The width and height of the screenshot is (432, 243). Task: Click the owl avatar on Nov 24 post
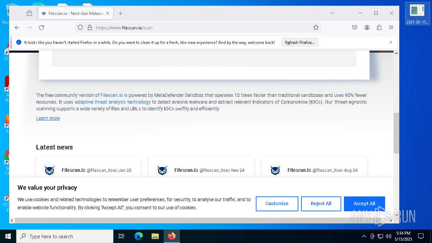(x=162, y=170)
